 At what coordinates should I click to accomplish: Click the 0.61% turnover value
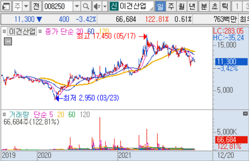coord(183,19)
